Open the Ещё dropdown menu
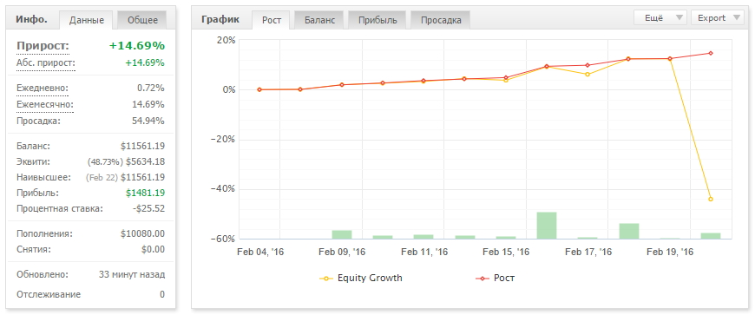The image size is (755, 315). (661, 18)
